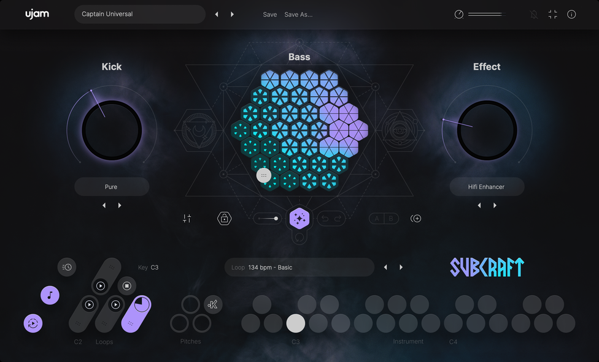Viewport: 599px width, 362px height.
Task: Click the previous arrow under the Pure kick preset
Action: pos(104,205)
